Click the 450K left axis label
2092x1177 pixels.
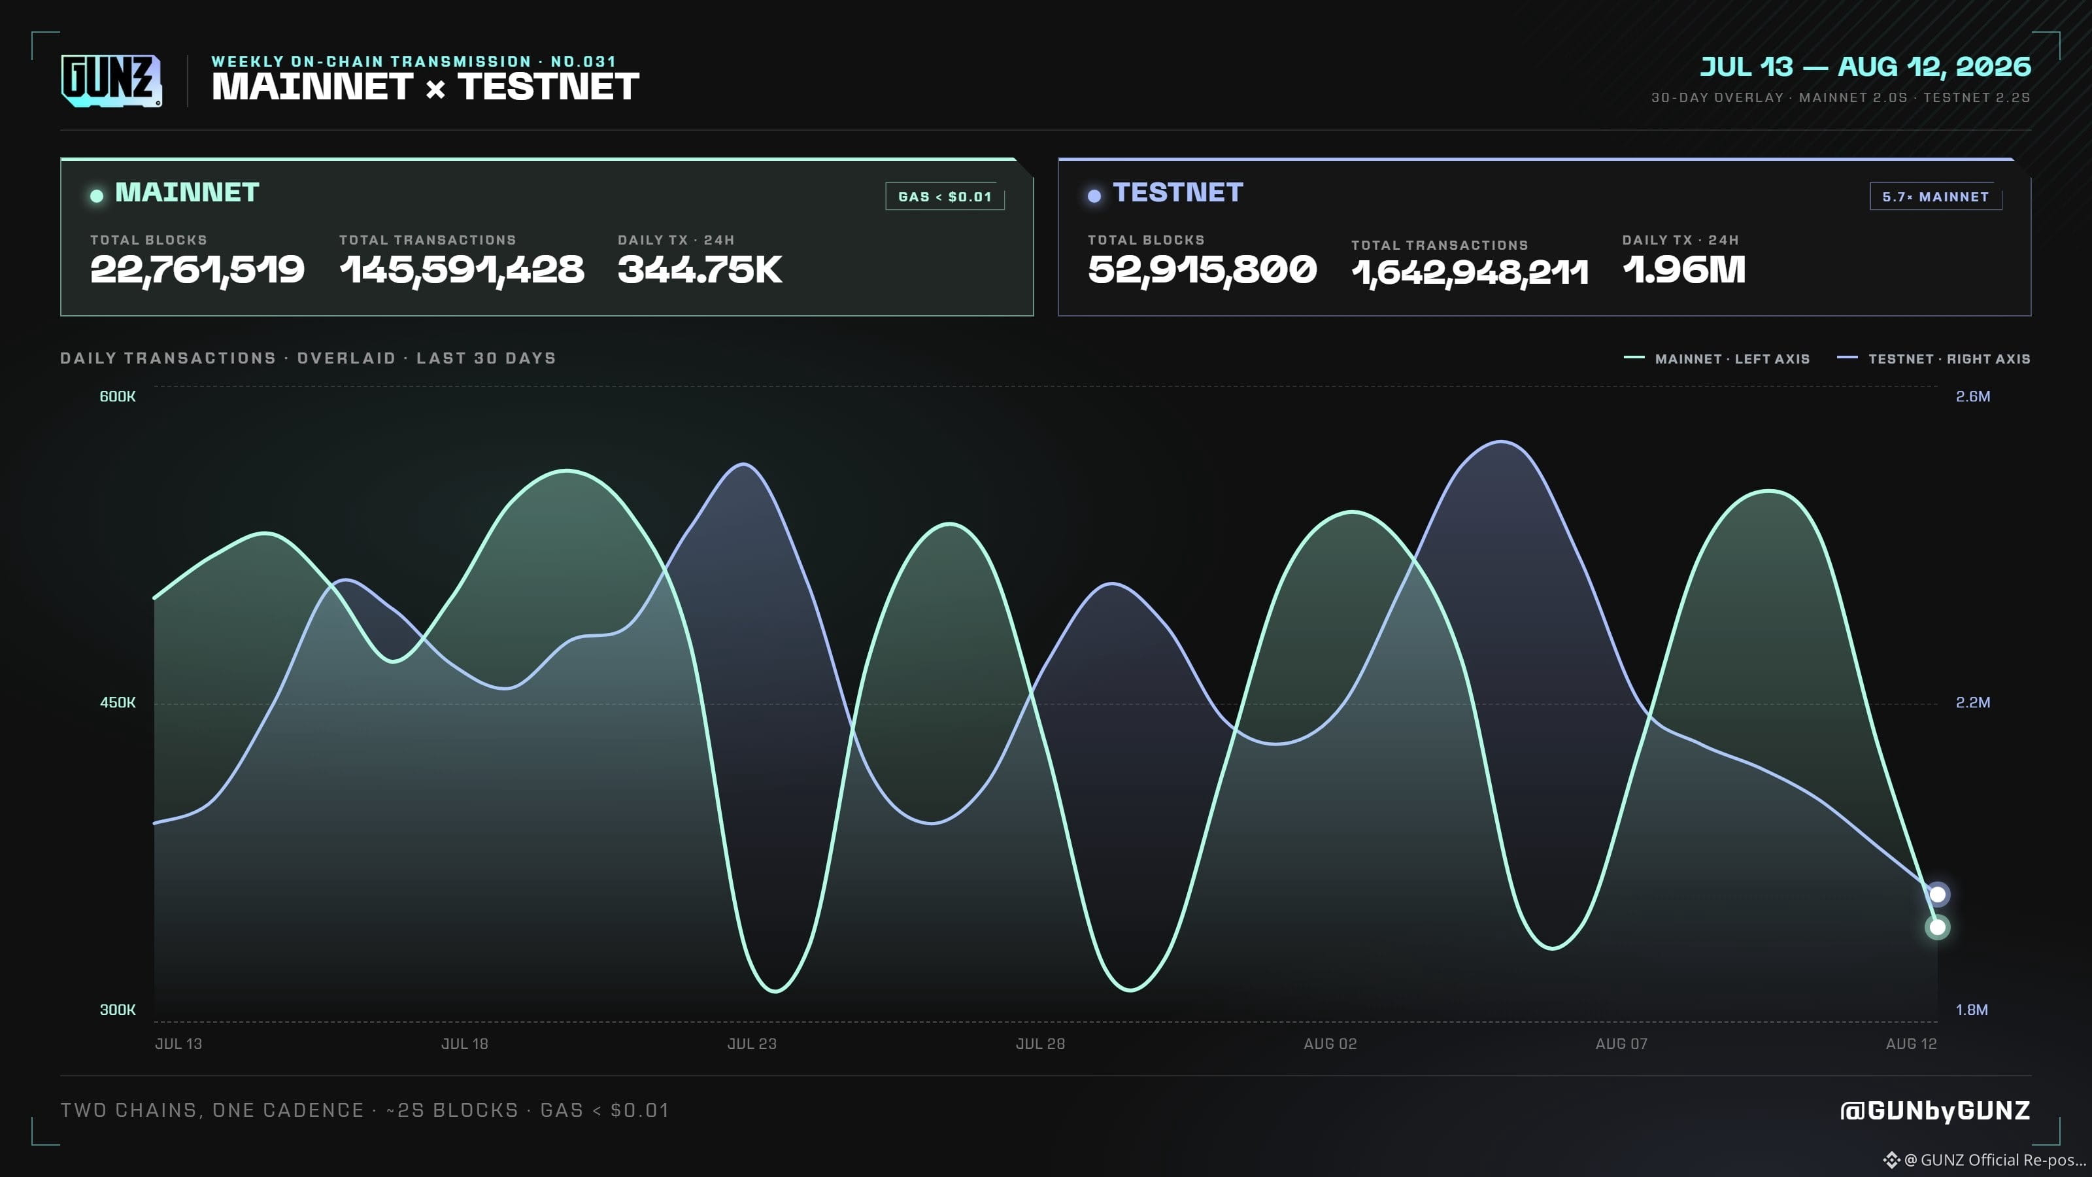pos(118,703)
